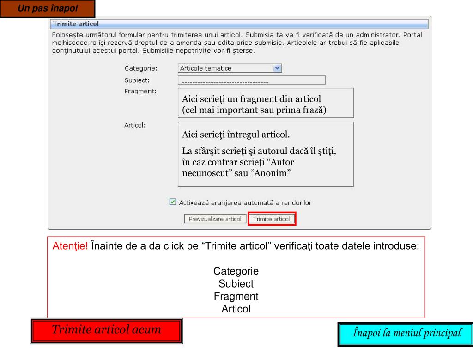Click the 'Trimite articol' panel header
Screen dimensions: 473x355
tap(240, 24)
